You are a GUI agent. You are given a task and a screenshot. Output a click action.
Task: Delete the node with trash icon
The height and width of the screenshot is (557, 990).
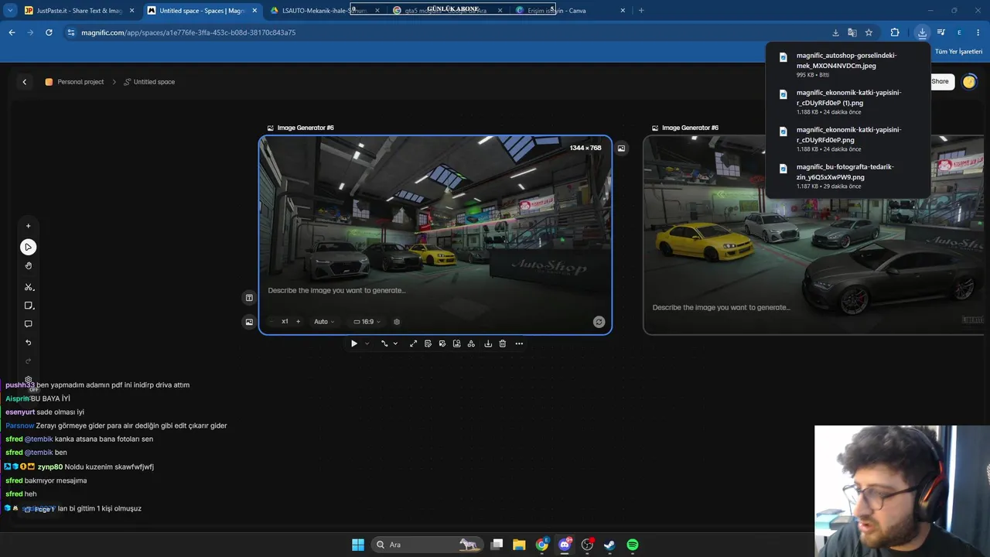(503, 343)
